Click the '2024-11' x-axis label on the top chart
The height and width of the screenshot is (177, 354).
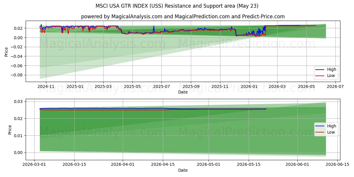click(46, 87)
